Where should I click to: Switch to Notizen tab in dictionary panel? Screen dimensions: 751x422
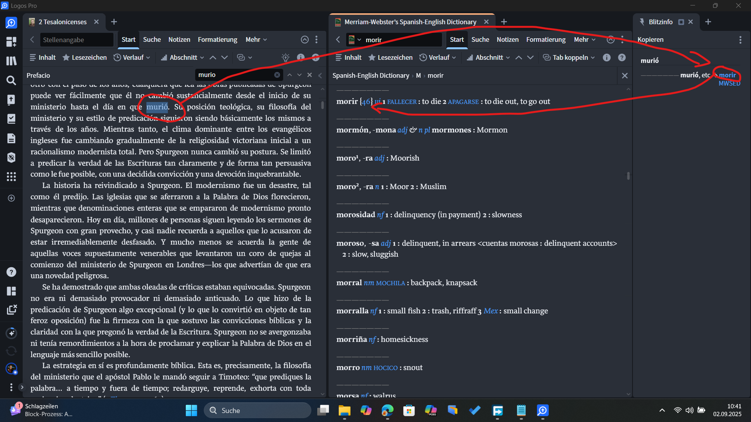[x=508, y=39]
